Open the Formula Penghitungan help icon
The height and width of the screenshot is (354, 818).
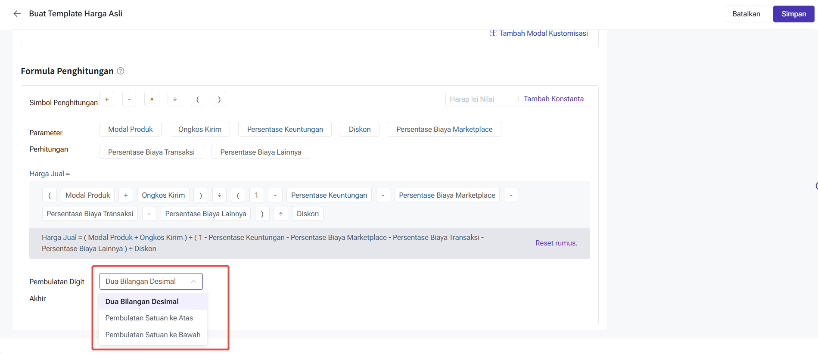coord(121,71)
